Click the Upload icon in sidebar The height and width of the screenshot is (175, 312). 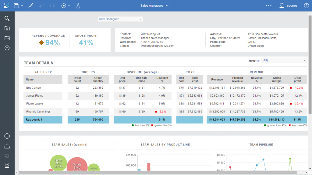[x=7, y=146]
